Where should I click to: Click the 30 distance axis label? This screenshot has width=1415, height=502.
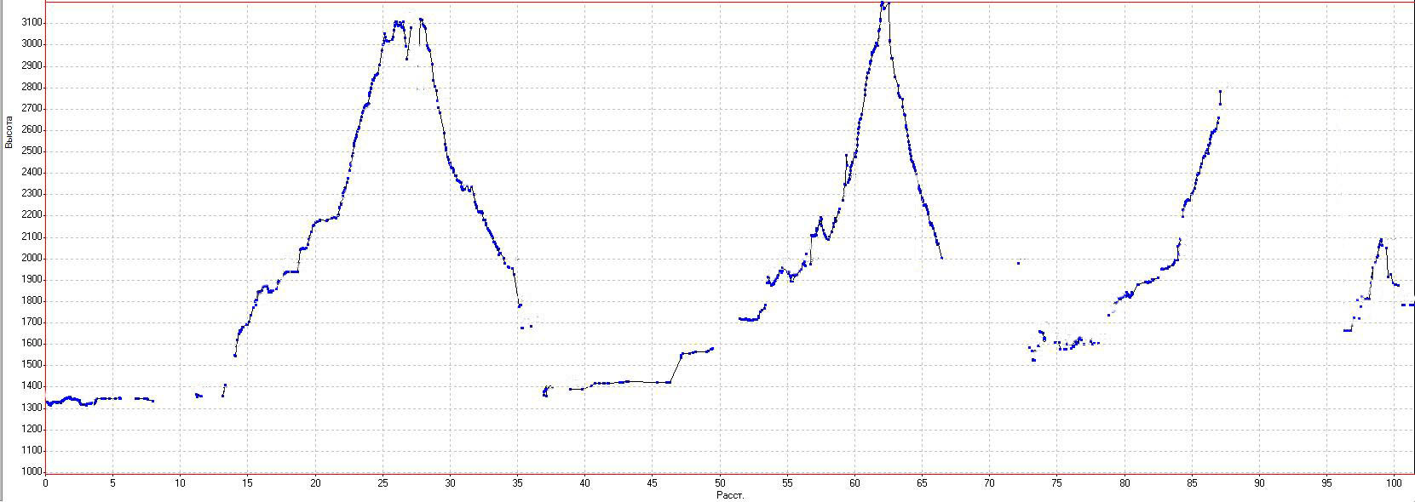point(450,483)
